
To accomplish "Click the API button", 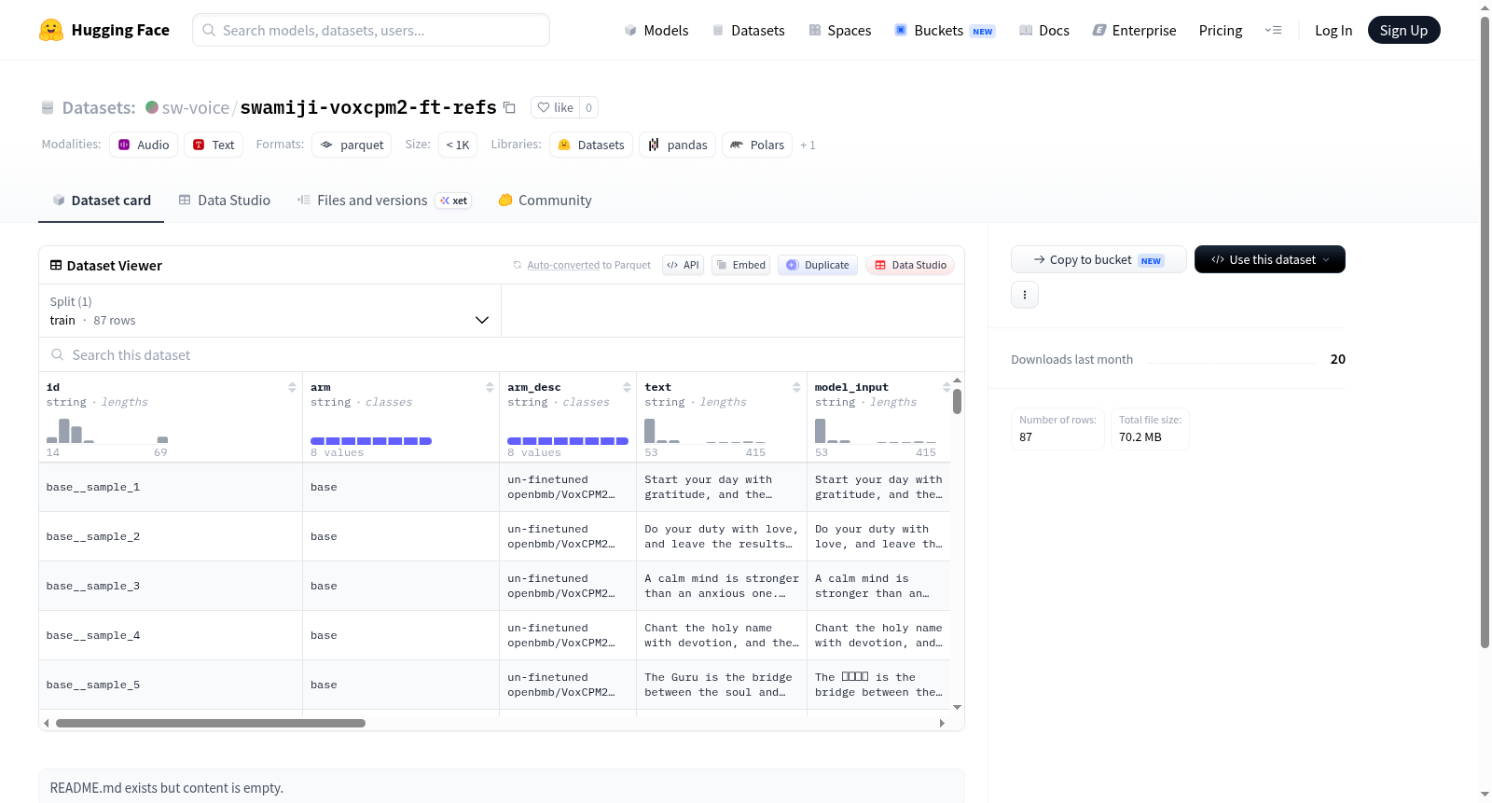I will coord(683,265).
